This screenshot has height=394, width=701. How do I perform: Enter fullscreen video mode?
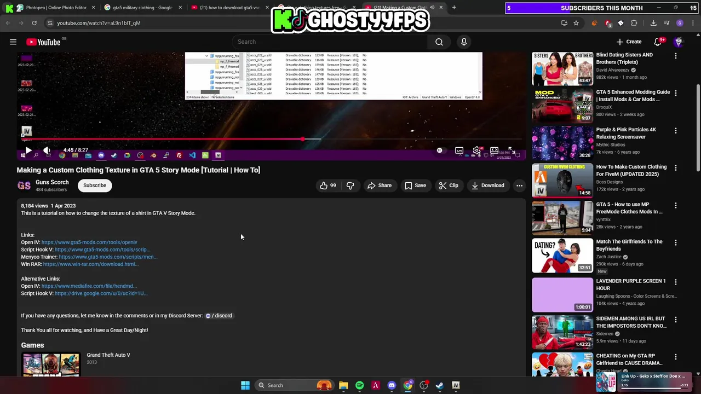tap(511, 150)
